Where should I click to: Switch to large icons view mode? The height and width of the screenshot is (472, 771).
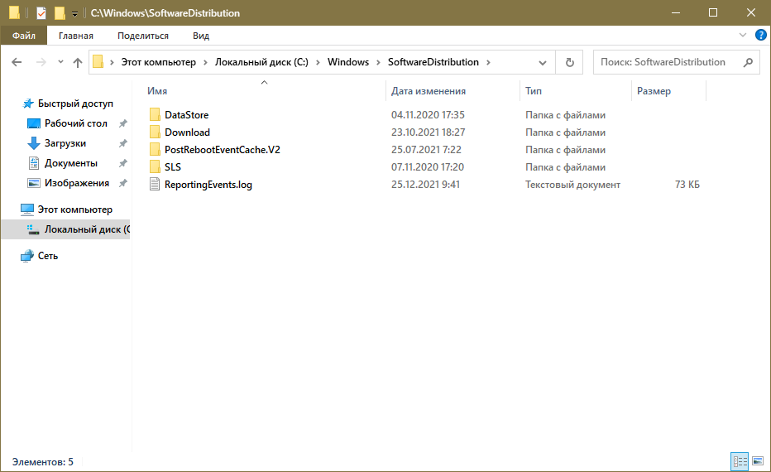coord(759,461)
